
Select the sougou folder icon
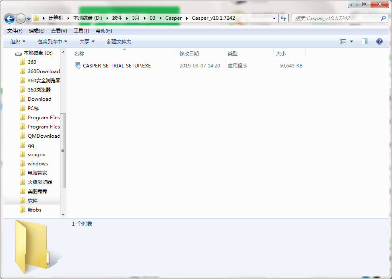coord(22,154)
